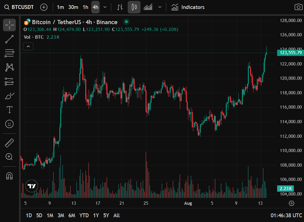Choose the text annotation tool

[x=10, y=110]
